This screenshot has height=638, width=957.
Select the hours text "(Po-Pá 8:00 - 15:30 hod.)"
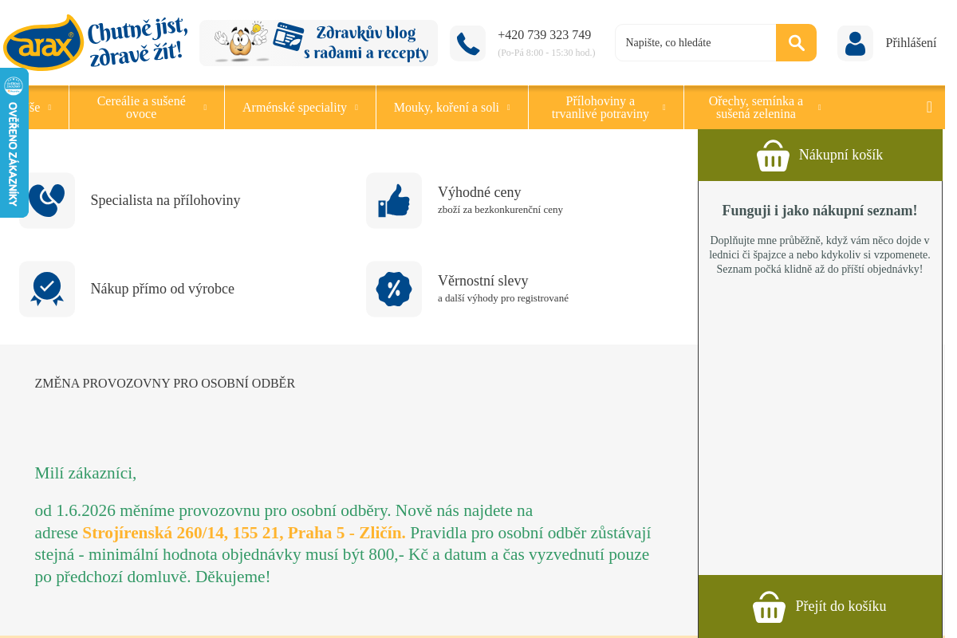[x=546, y=53]
